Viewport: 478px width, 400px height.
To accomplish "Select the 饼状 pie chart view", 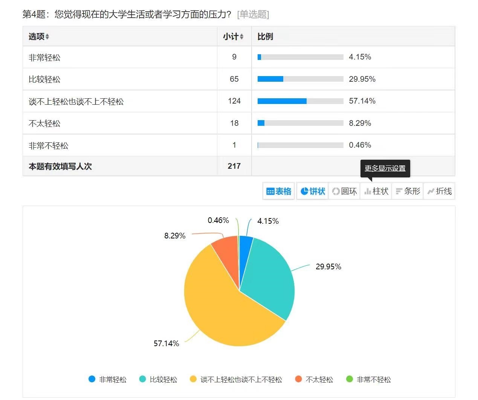I will click(313, 191).
